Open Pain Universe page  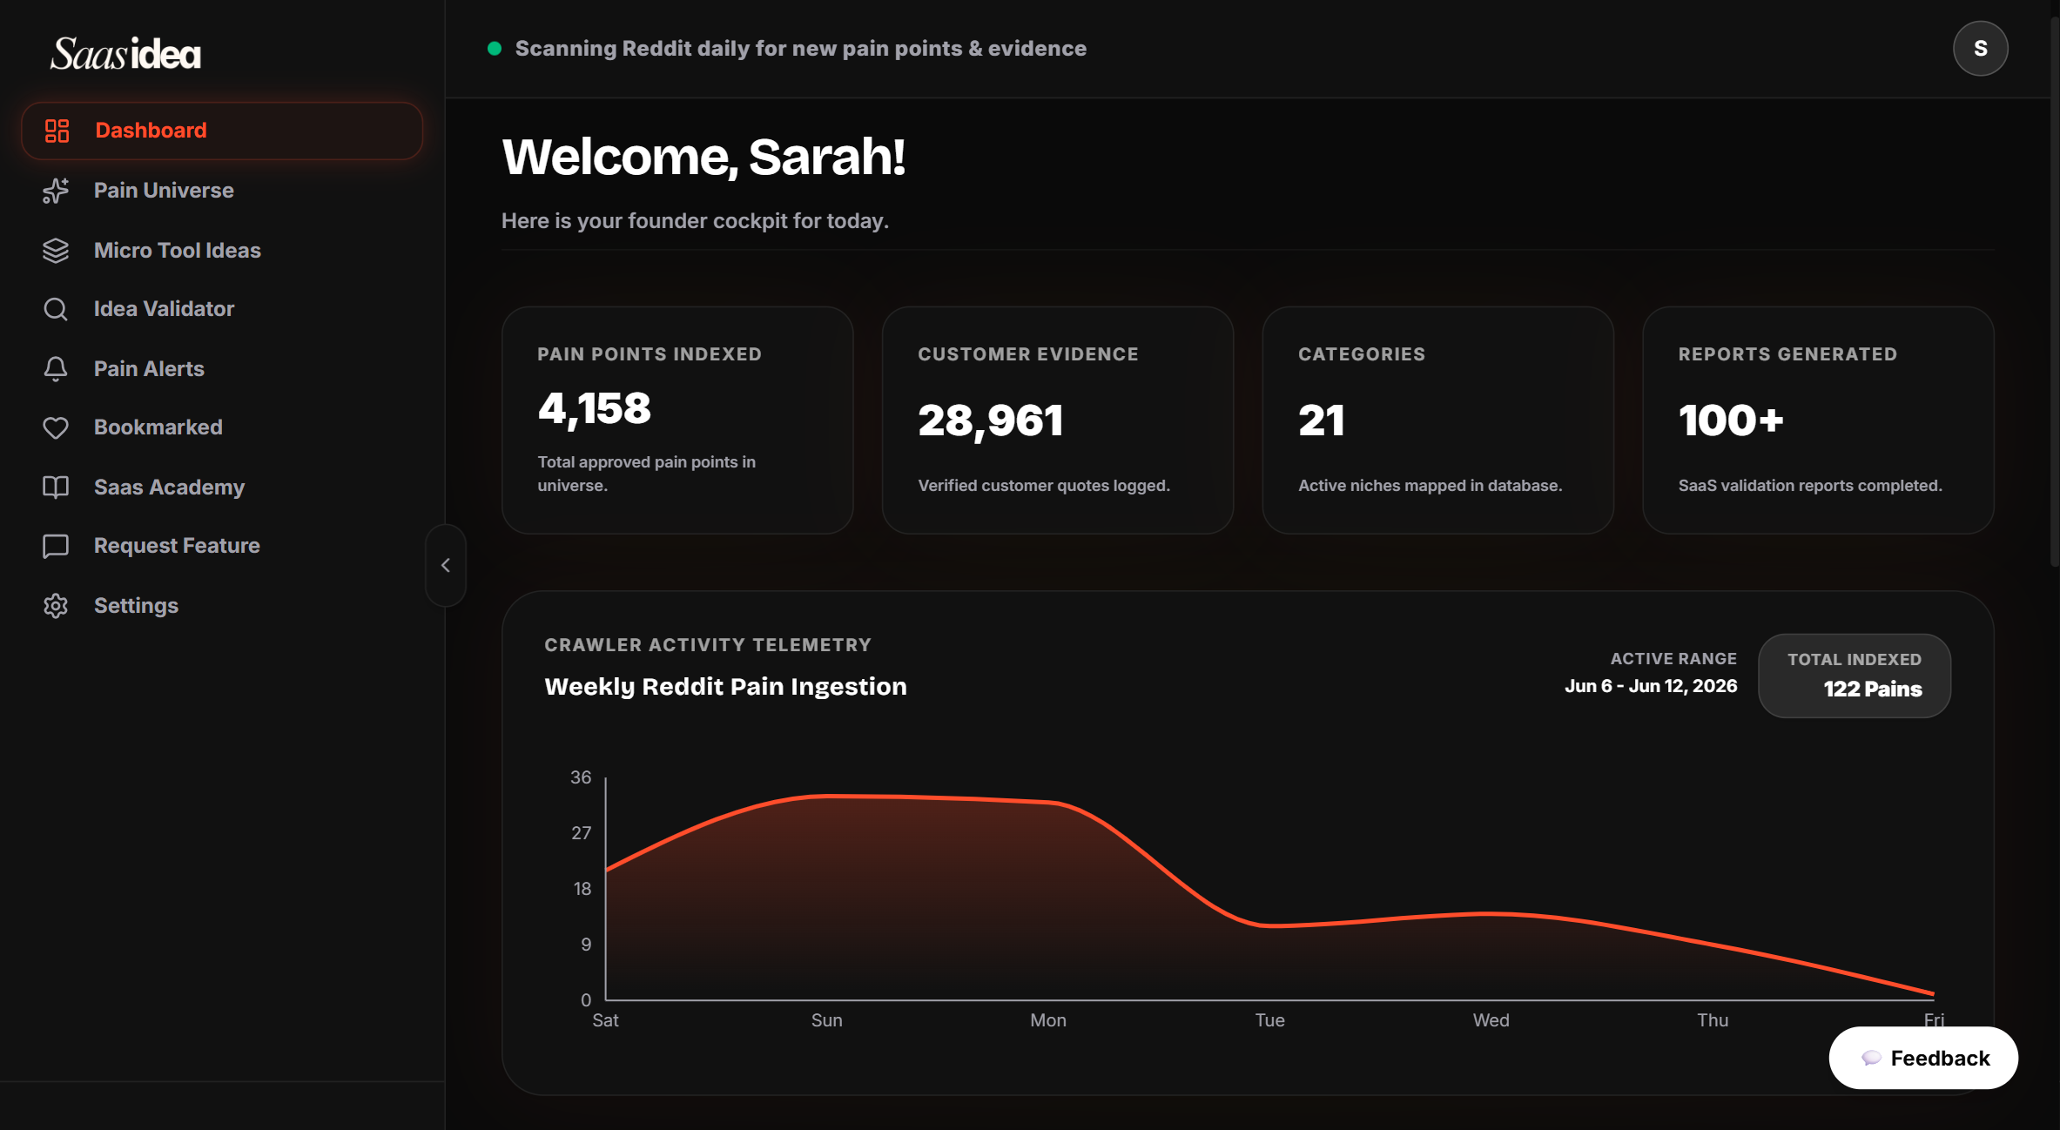222,191
